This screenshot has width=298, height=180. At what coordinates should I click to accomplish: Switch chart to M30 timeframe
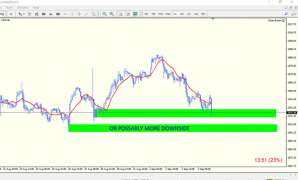tap(168, 14)
